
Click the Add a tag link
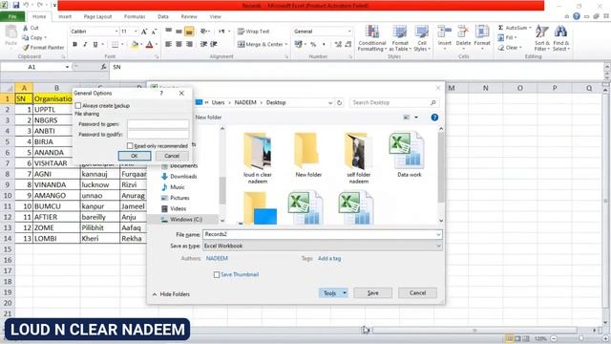pos(329,259)
